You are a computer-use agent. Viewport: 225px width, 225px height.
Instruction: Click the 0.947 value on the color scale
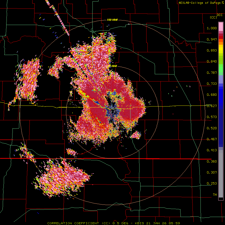(212, 39)
